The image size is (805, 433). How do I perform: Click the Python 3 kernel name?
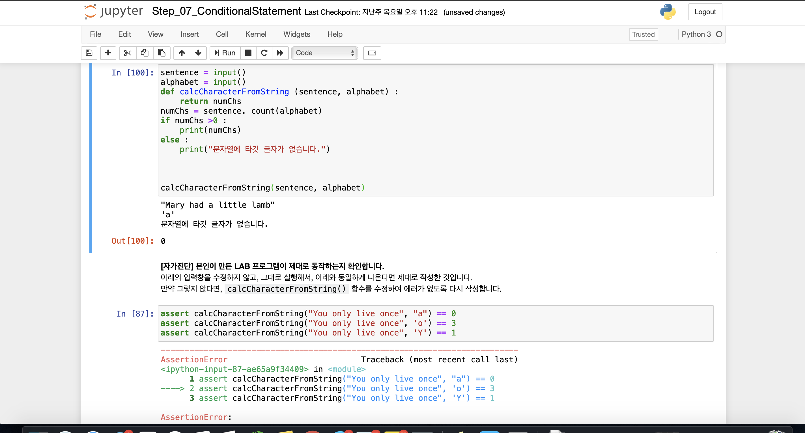(696, 34)
